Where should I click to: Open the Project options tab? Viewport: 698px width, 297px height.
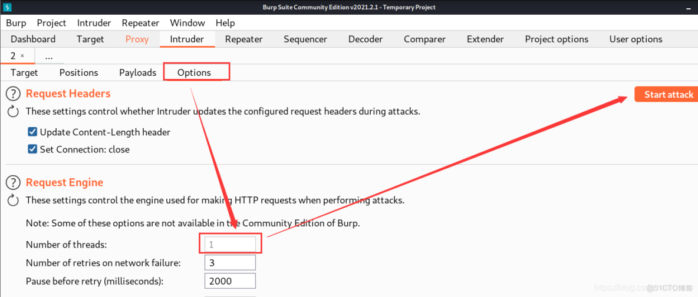557,39
